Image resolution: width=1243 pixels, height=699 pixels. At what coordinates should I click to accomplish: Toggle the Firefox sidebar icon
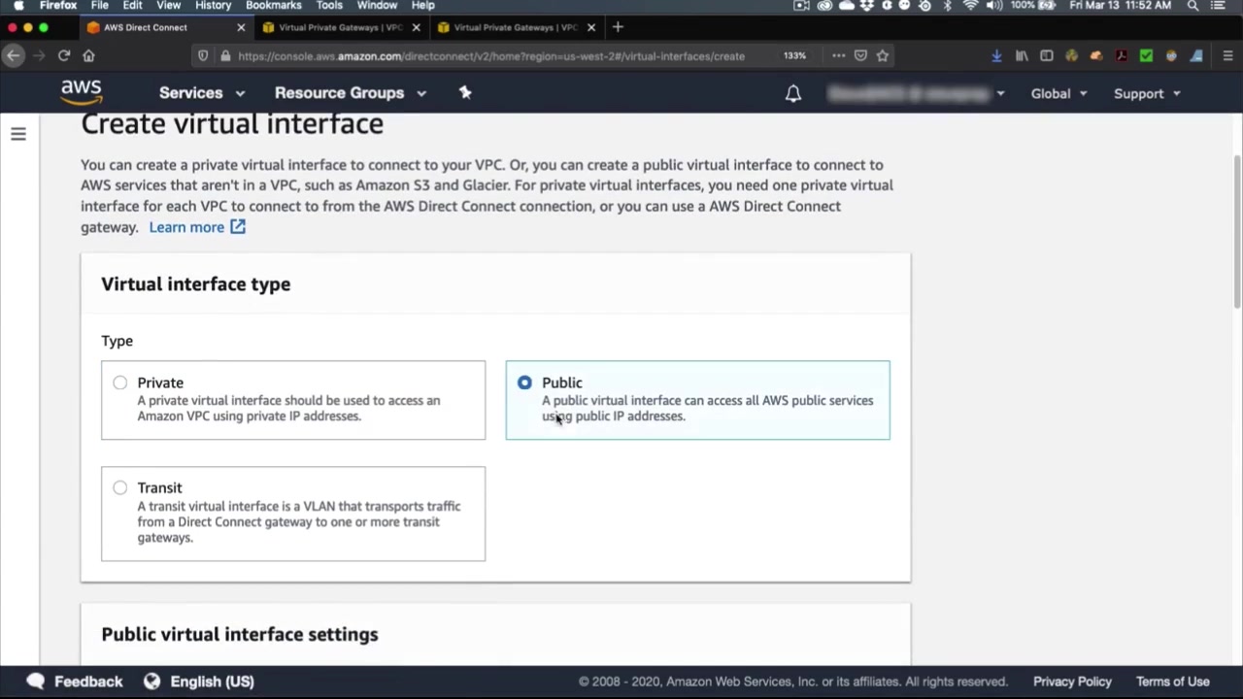click(x=1047, y=55)
